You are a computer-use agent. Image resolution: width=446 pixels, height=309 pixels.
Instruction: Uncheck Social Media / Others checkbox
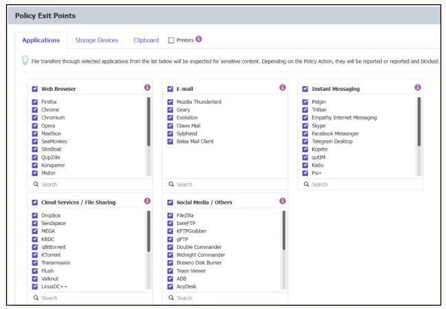[170, 202]
